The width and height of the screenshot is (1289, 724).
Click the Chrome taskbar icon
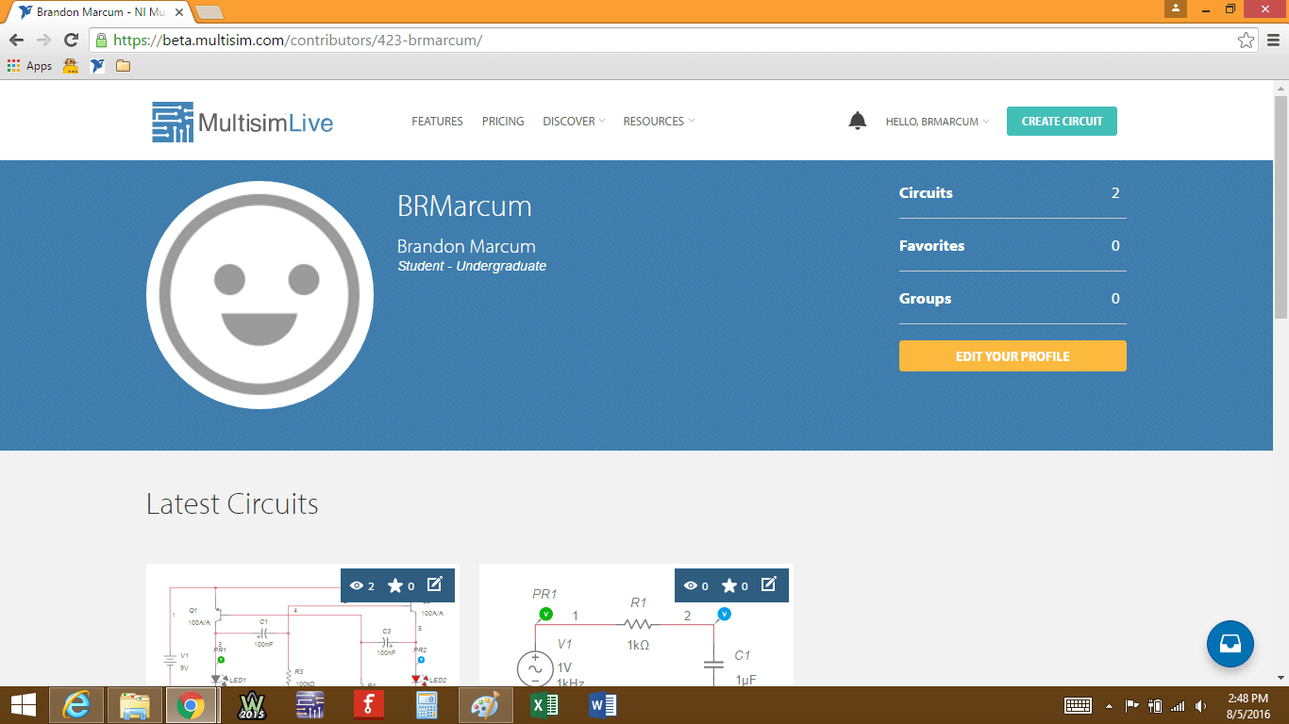click(192, 704)
